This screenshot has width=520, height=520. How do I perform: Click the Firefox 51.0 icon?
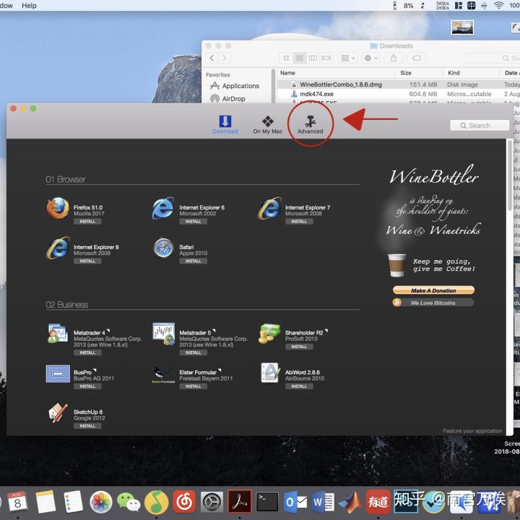pyautogui.click(x=58, y=208)
